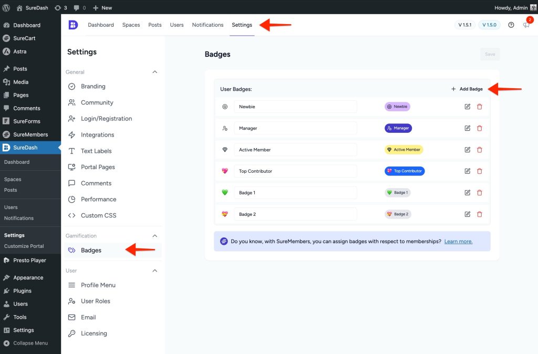Switch to the Spaces tab

click(x=131, y=25)
